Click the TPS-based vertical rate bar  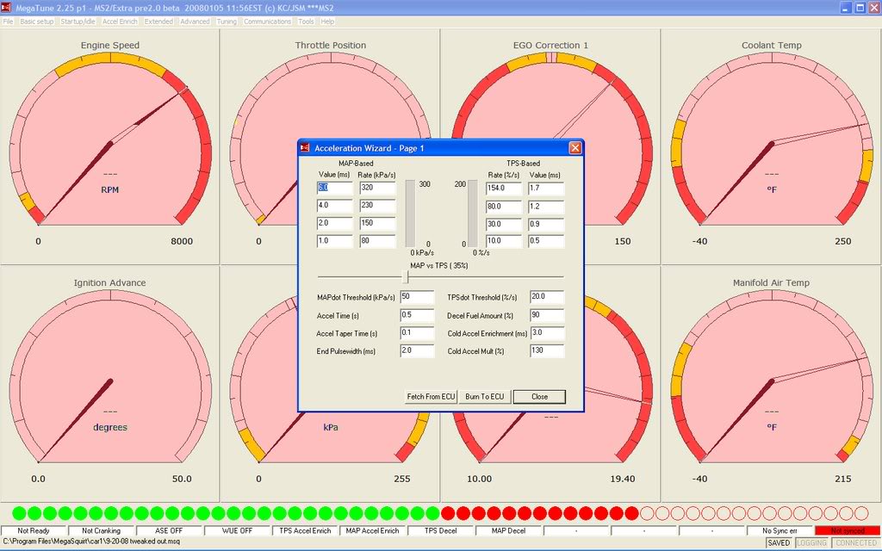click(x=473, y=214)
